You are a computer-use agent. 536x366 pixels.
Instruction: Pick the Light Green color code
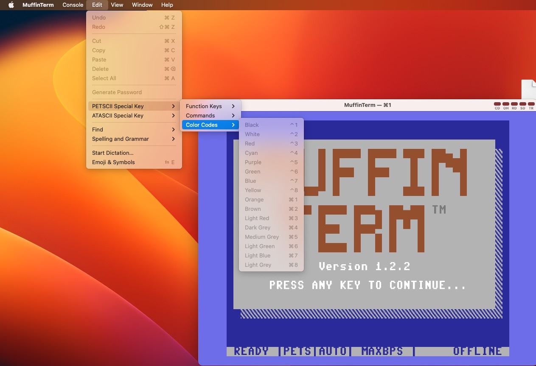(x=272, y=246)
